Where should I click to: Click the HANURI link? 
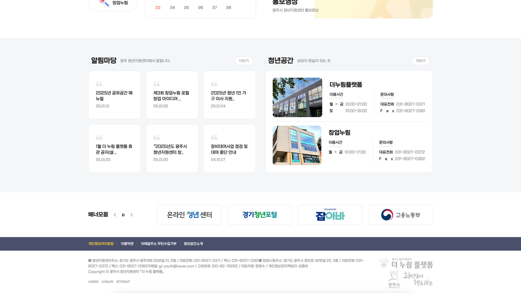[x=107, y=282]
